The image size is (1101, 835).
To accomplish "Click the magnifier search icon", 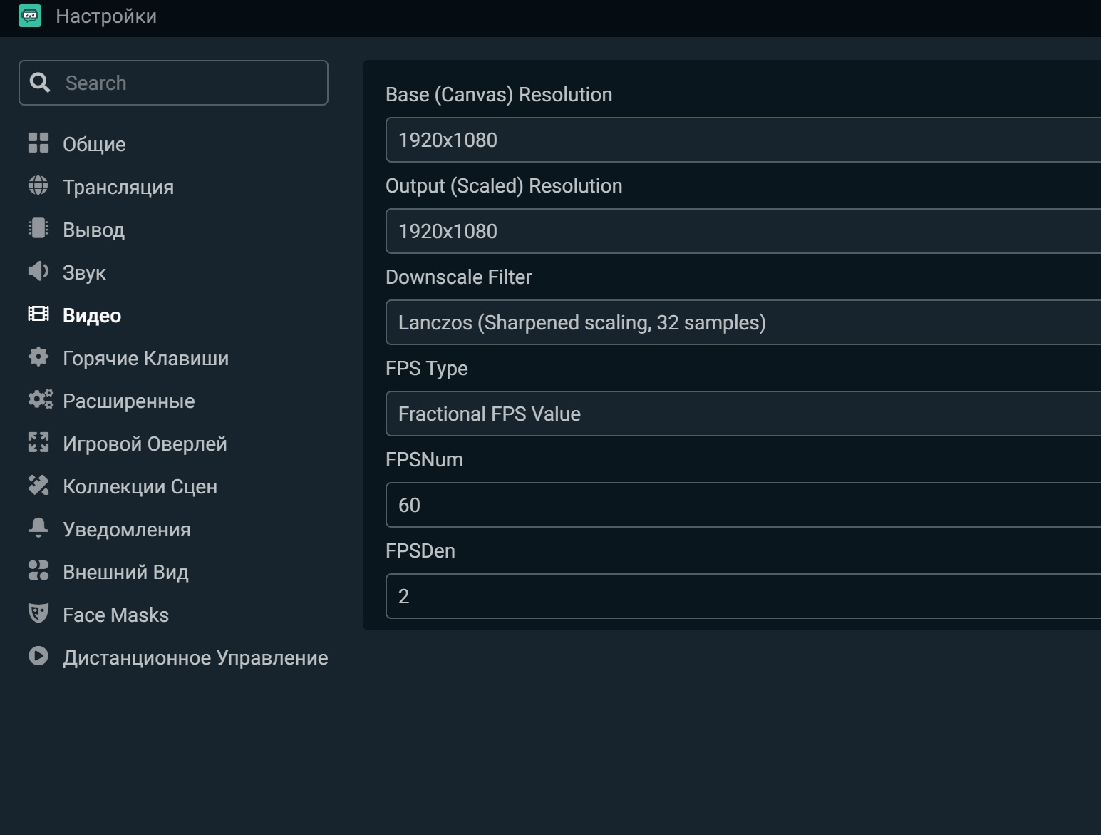I will 40,83.
